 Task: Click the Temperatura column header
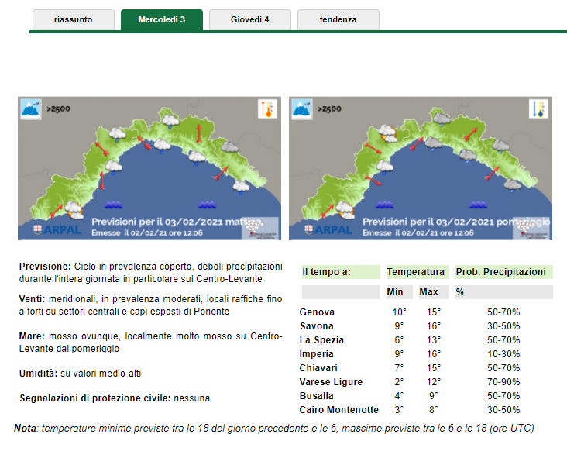[x=416, y=272]
